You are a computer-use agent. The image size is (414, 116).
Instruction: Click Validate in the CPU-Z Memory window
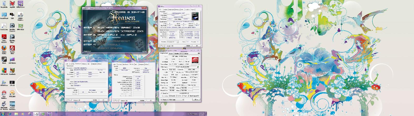pyautogui.click(x=142, y=100)
